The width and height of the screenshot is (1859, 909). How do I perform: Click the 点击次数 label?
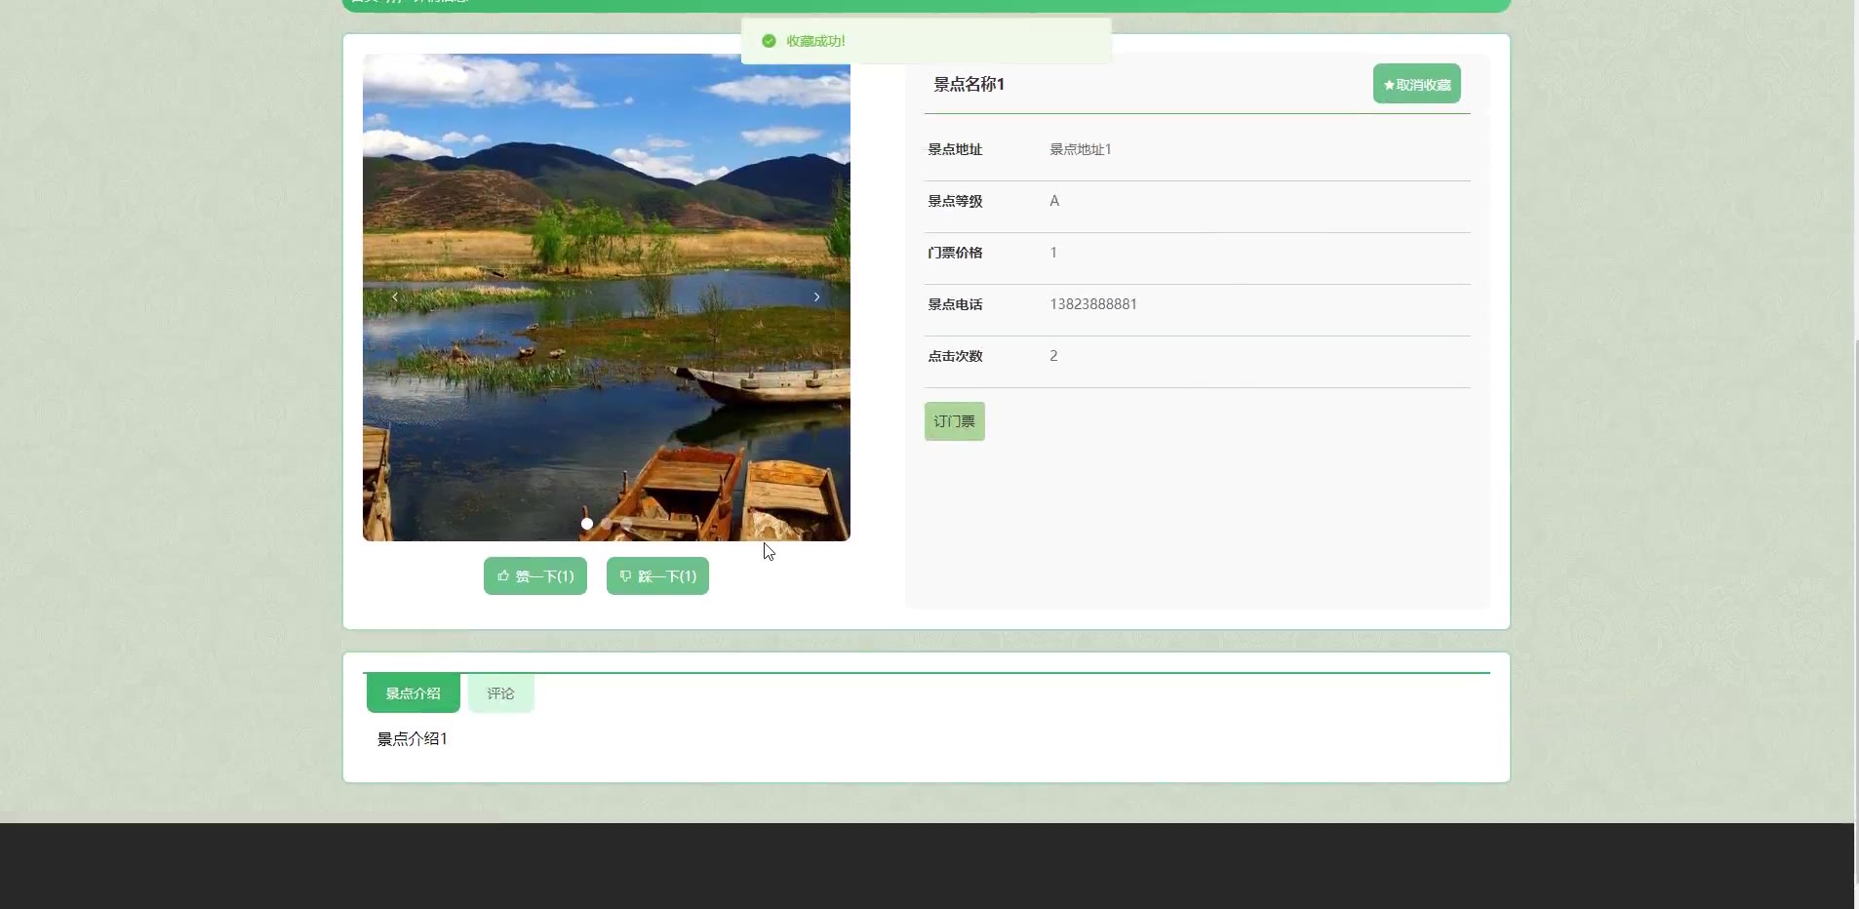point(955,356)
